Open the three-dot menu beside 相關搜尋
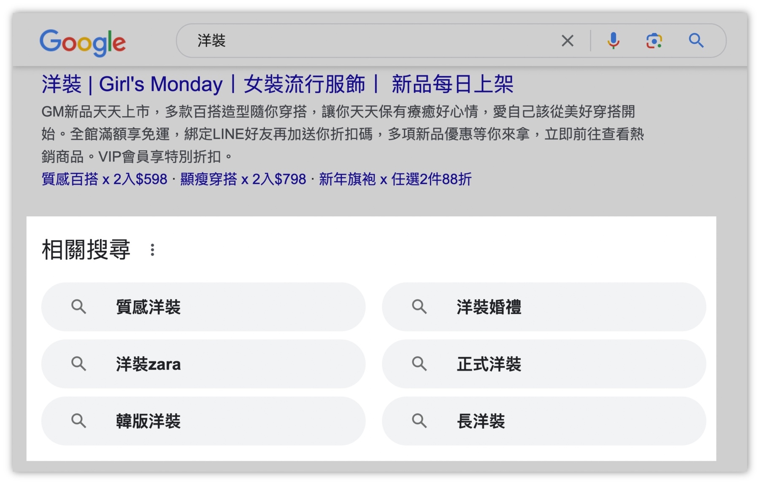760x484 pixels. [x=152, y=250]
